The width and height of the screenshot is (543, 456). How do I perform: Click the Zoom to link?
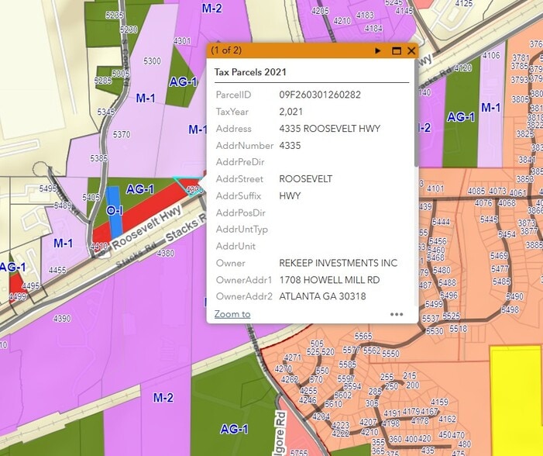pos(232,314)
